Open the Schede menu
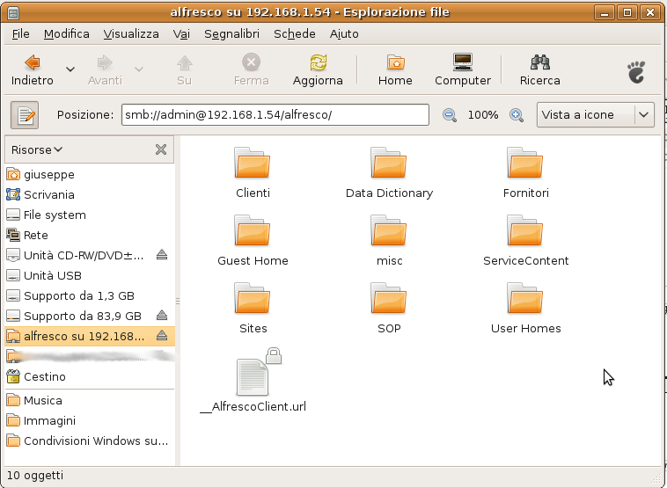667x488 pixels. pos(295,34)
